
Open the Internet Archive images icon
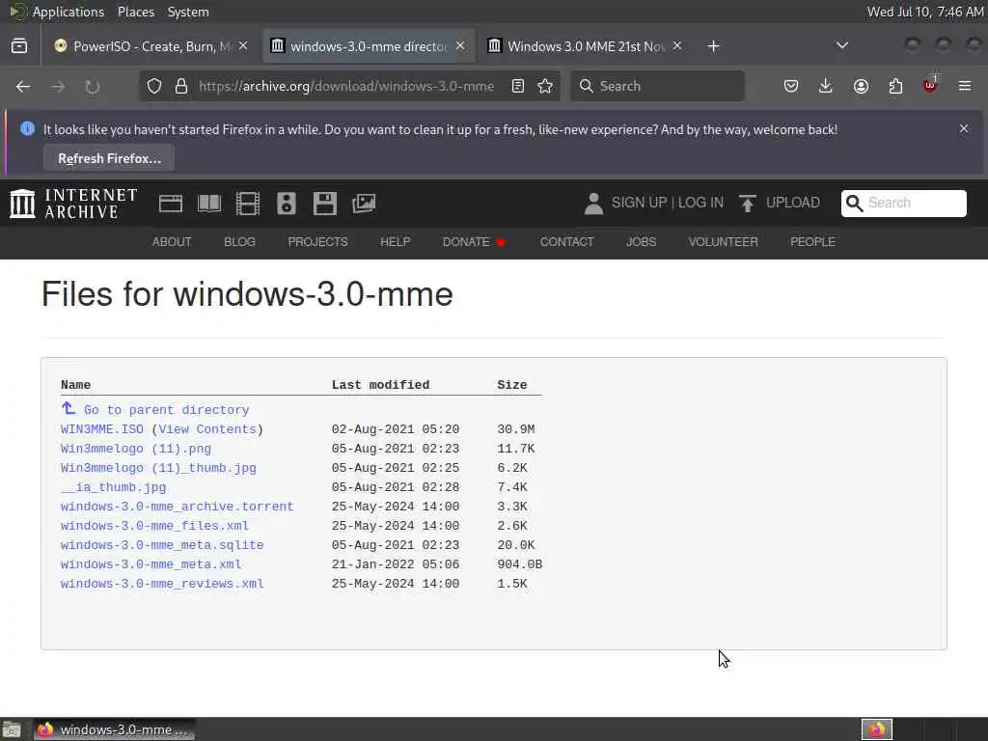click(x=364, y=204)
